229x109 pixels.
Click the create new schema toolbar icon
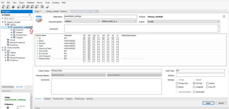19,7
